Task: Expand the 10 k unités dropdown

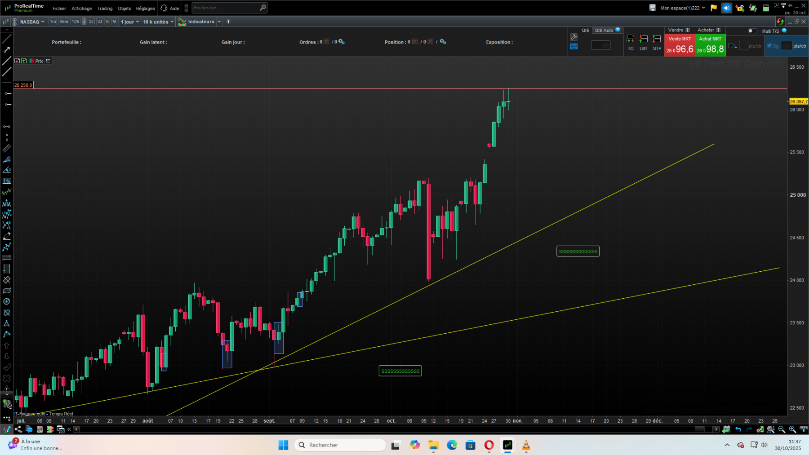Action: 158,21
